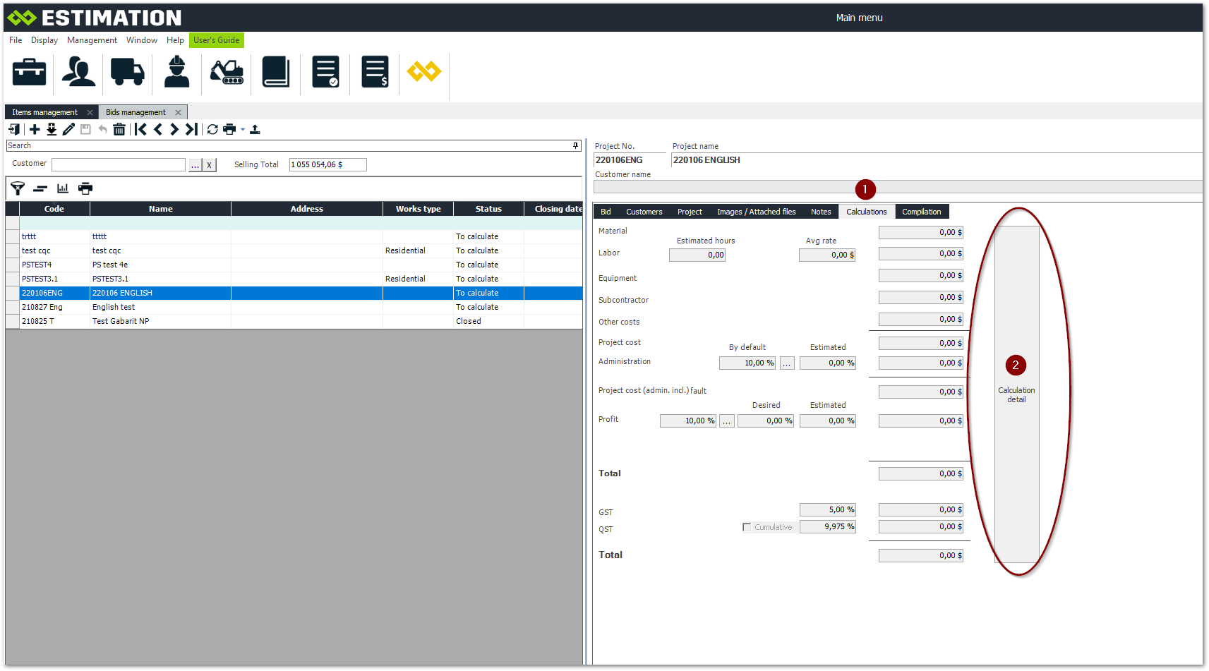Viewport: 1209px width, 671px height.
Task: Toggle the Cumulative checkbox
Action: pos(747,527)
